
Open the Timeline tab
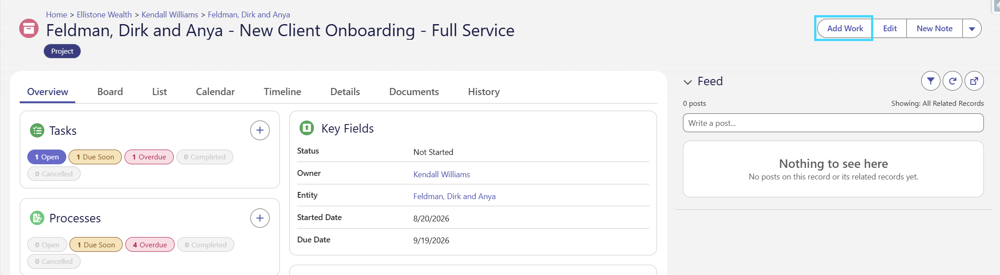(283, 92)
